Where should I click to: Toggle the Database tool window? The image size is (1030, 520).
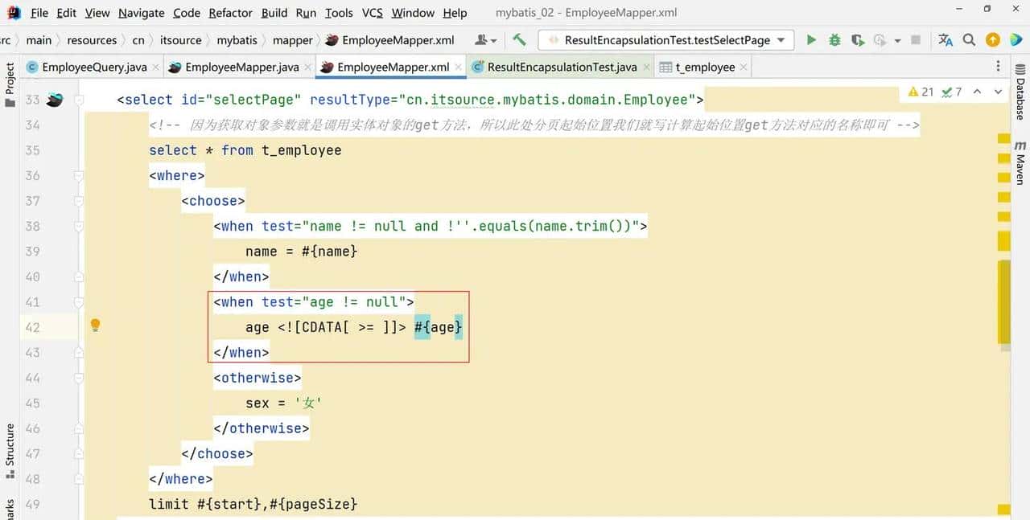(1020, 99)
